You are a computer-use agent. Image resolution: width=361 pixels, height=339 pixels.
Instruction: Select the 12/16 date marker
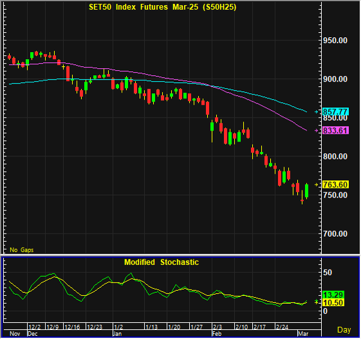(72, 327)
